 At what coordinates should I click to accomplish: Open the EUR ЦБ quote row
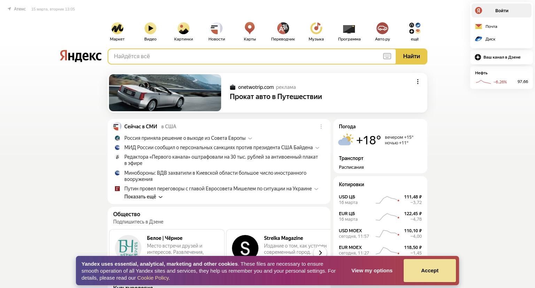(380, 216)
